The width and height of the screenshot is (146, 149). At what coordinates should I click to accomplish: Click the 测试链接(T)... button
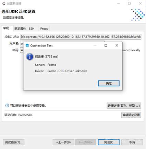(x=14, y=142)
